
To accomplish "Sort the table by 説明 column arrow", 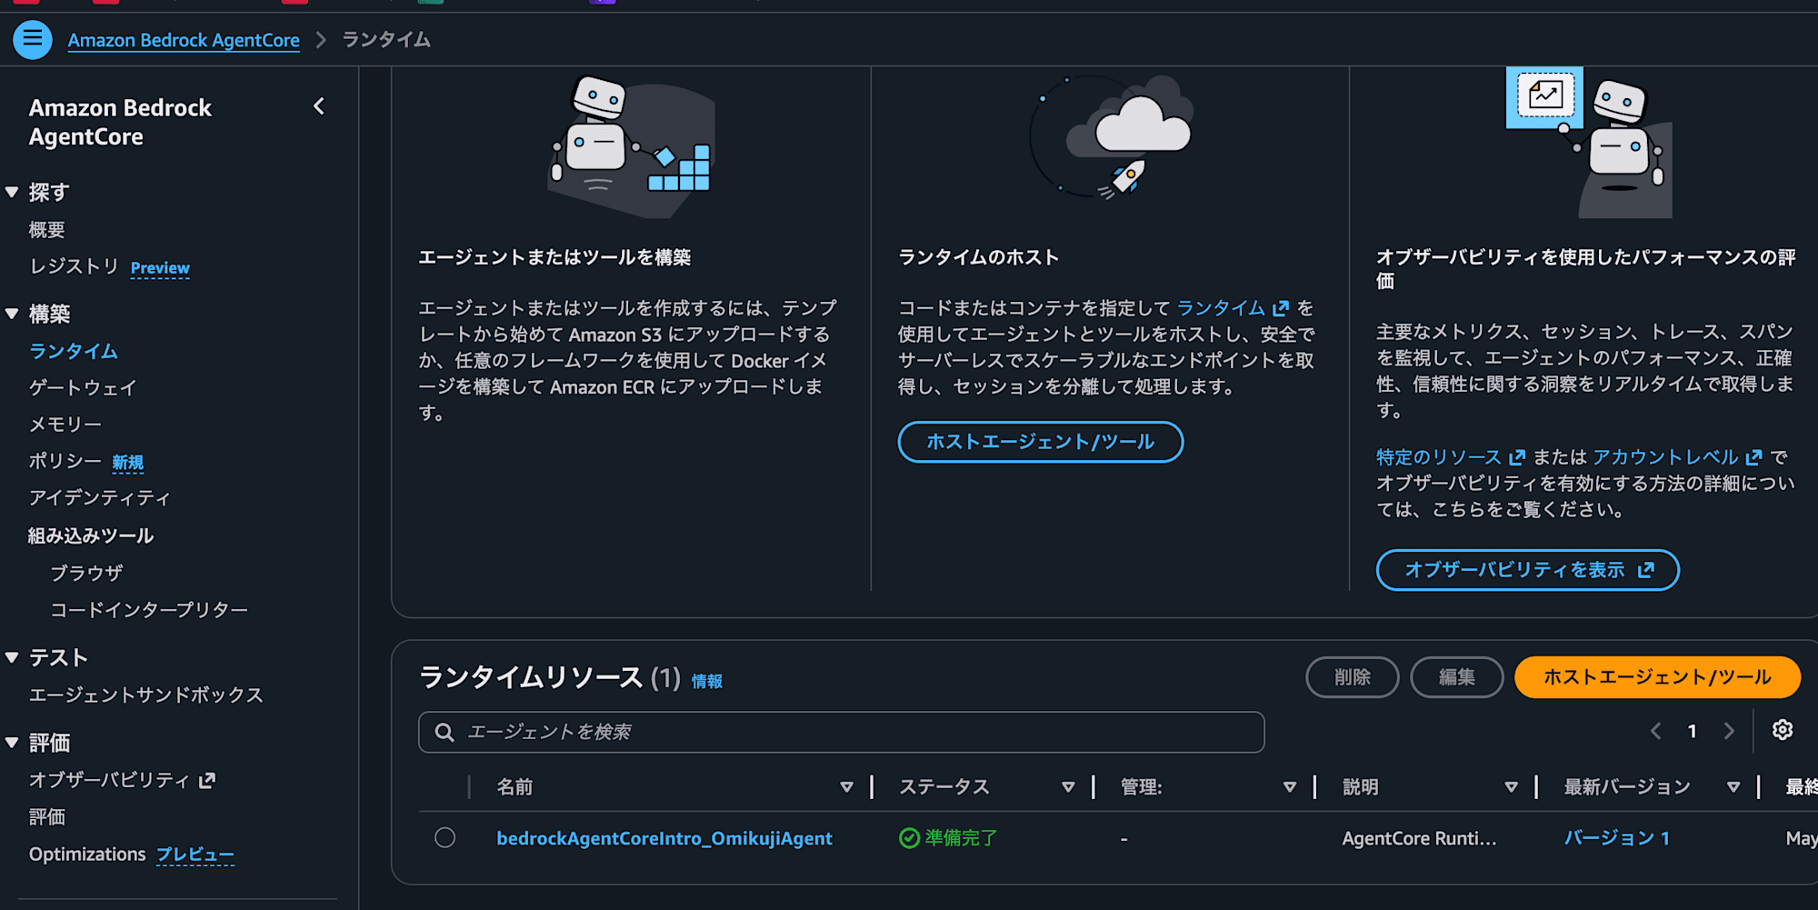I will pyautogui.click(x=1511, y=787).
